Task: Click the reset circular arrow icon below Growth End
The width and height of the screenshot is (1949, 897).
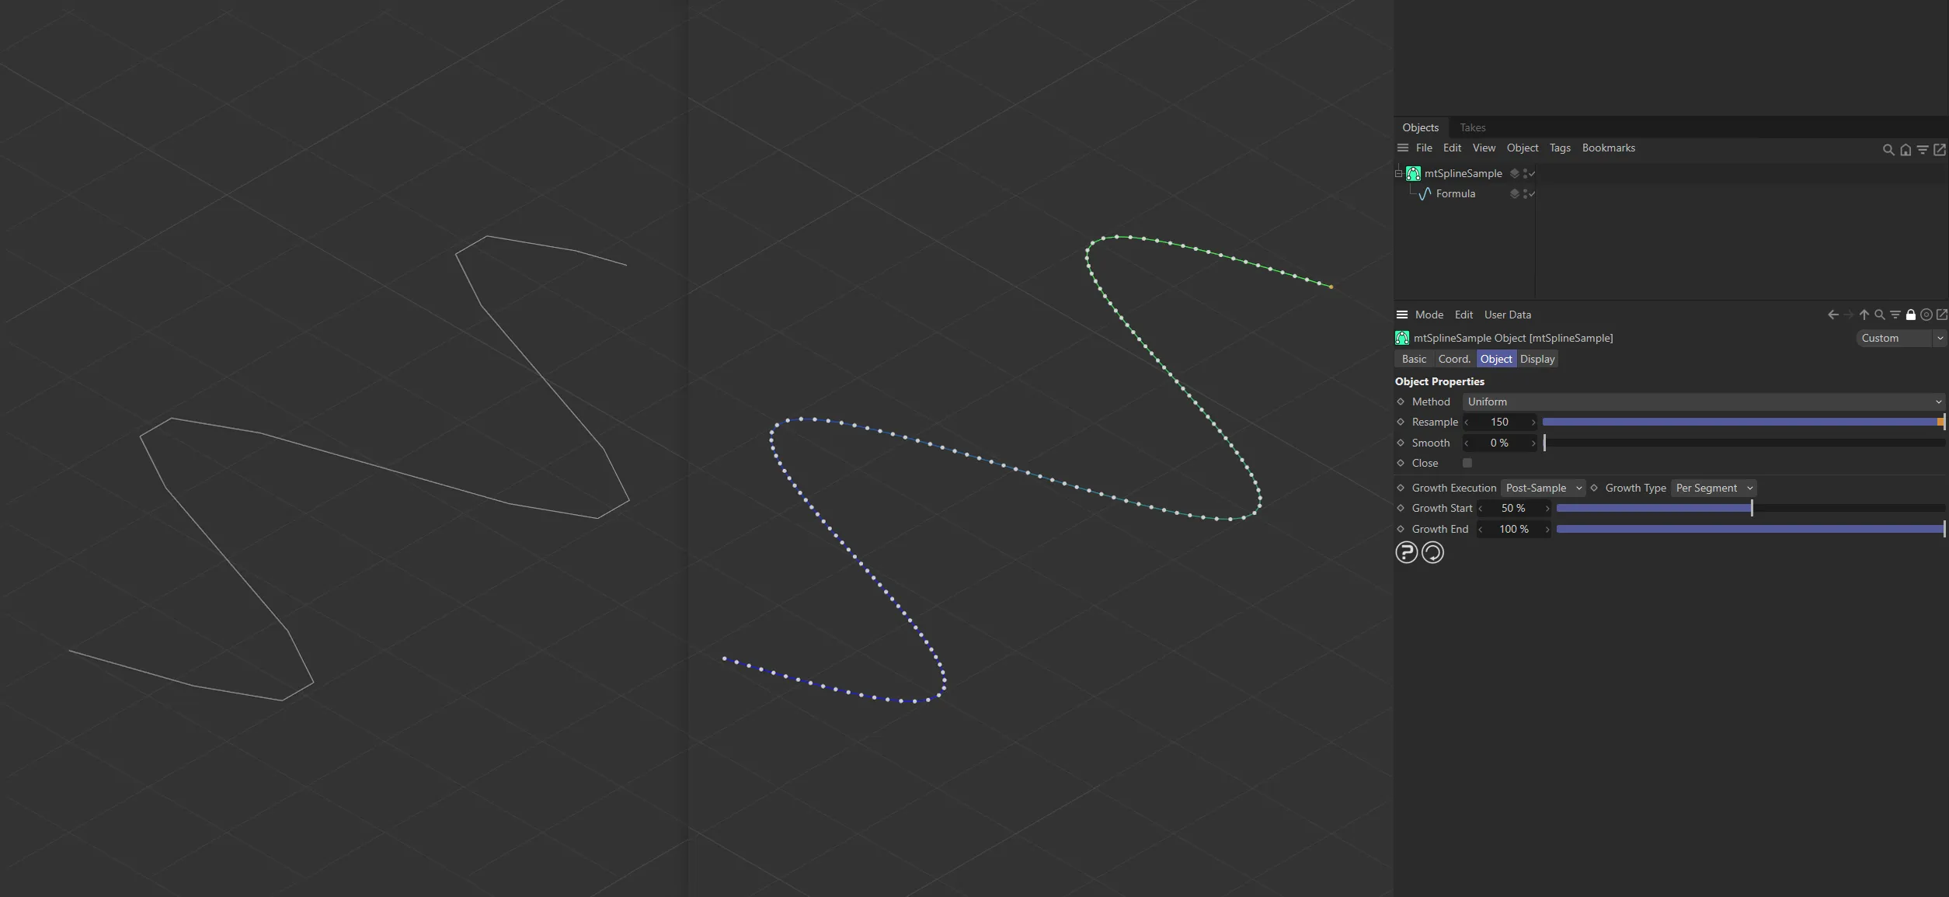Action: click(1432, 552)
